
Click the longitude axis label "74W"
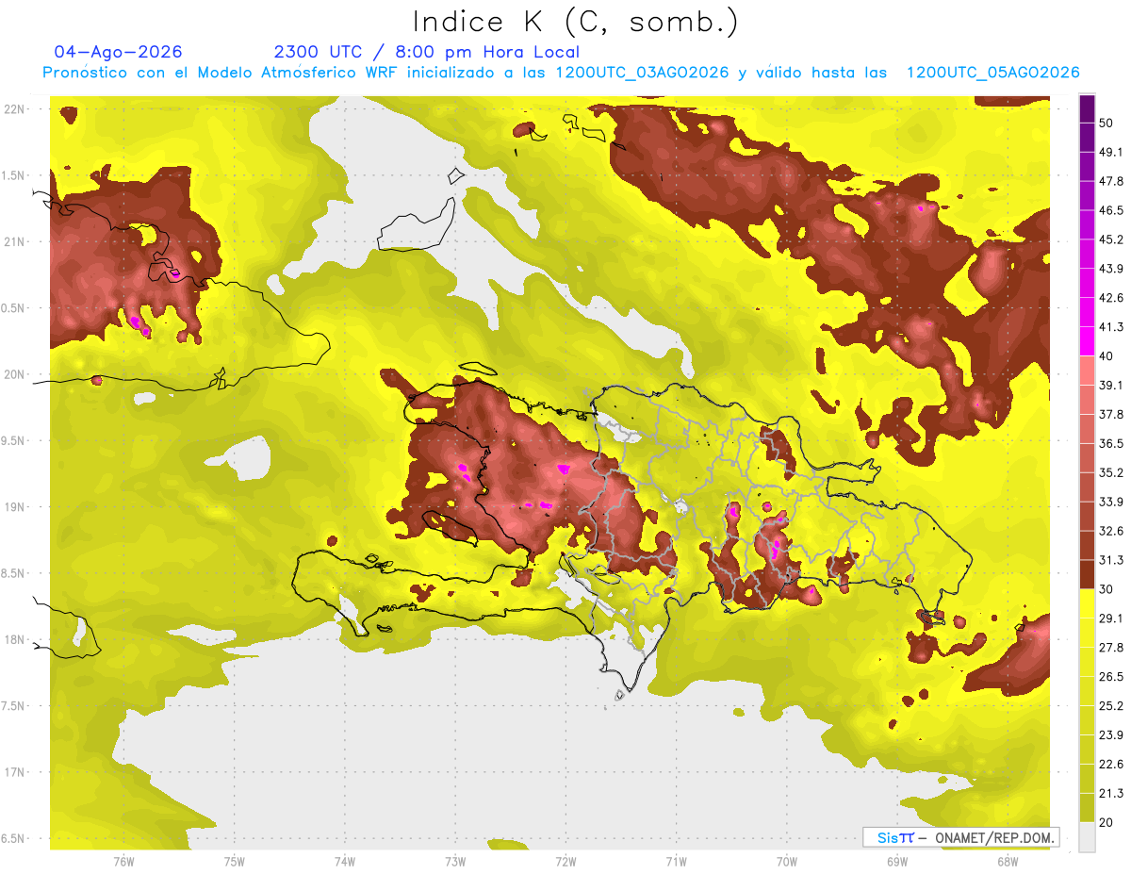point(345,862)
